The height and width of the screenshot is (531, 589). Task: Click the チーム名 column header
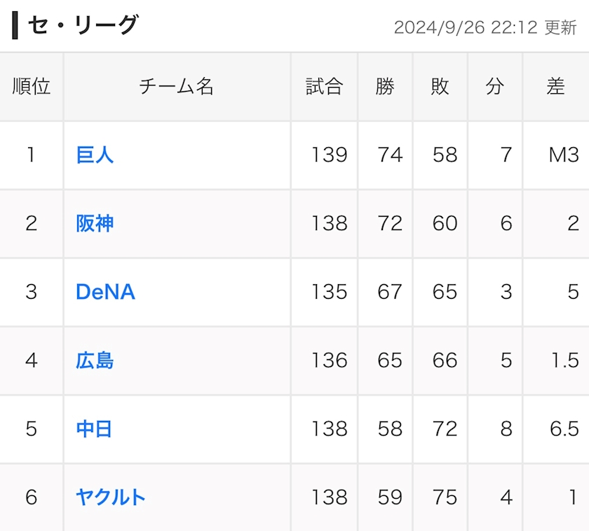click(x=176, y=86)
